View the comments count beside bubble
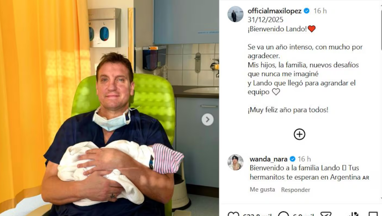The width and height of the screenshot is (382, 216). [303, 215]
